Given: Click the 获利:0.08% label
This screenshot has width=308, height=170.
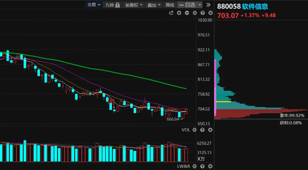Looking at the screenshot, I should (291, 123).
